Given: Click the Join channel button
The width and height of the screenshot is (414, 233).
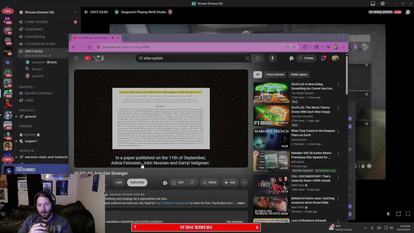Looking at the screenshot, I should (119, 183).
